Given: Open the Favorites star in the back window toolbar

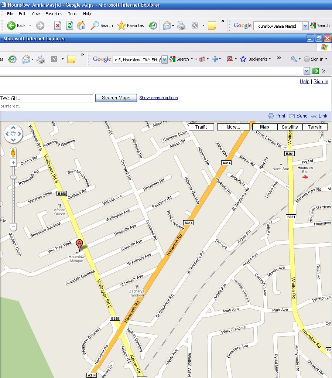Looking at the screenshot, I should pos(121,25).
